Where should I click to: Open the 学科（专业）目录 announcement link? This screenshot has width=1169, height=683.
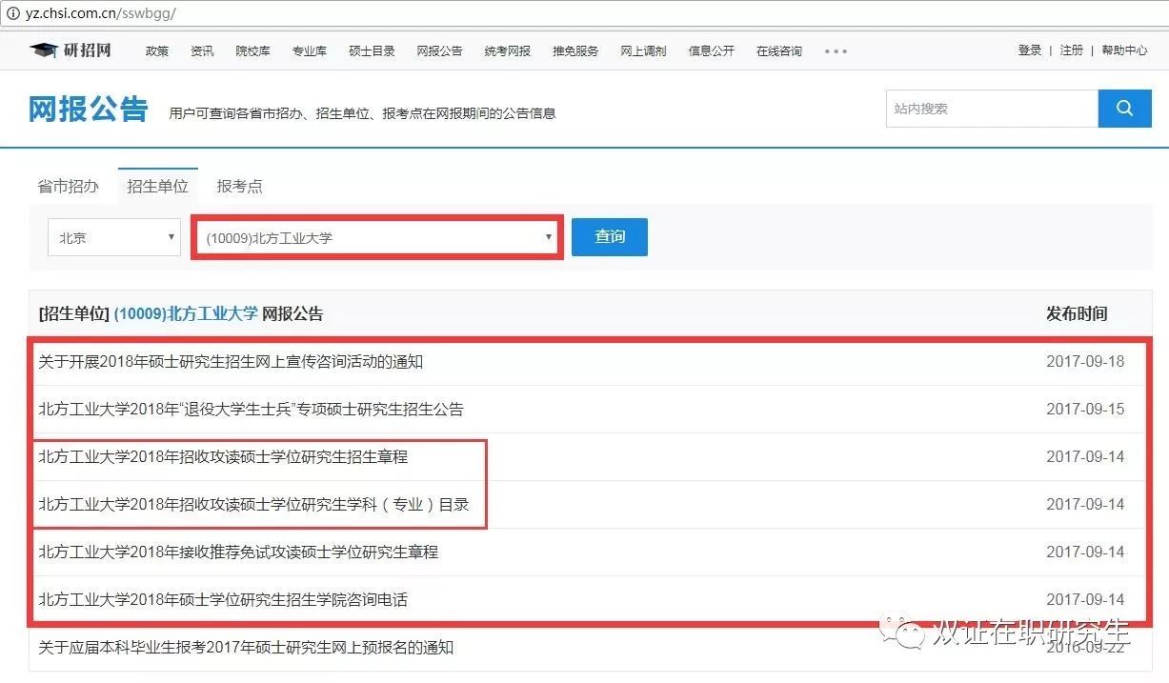point(253,505)
